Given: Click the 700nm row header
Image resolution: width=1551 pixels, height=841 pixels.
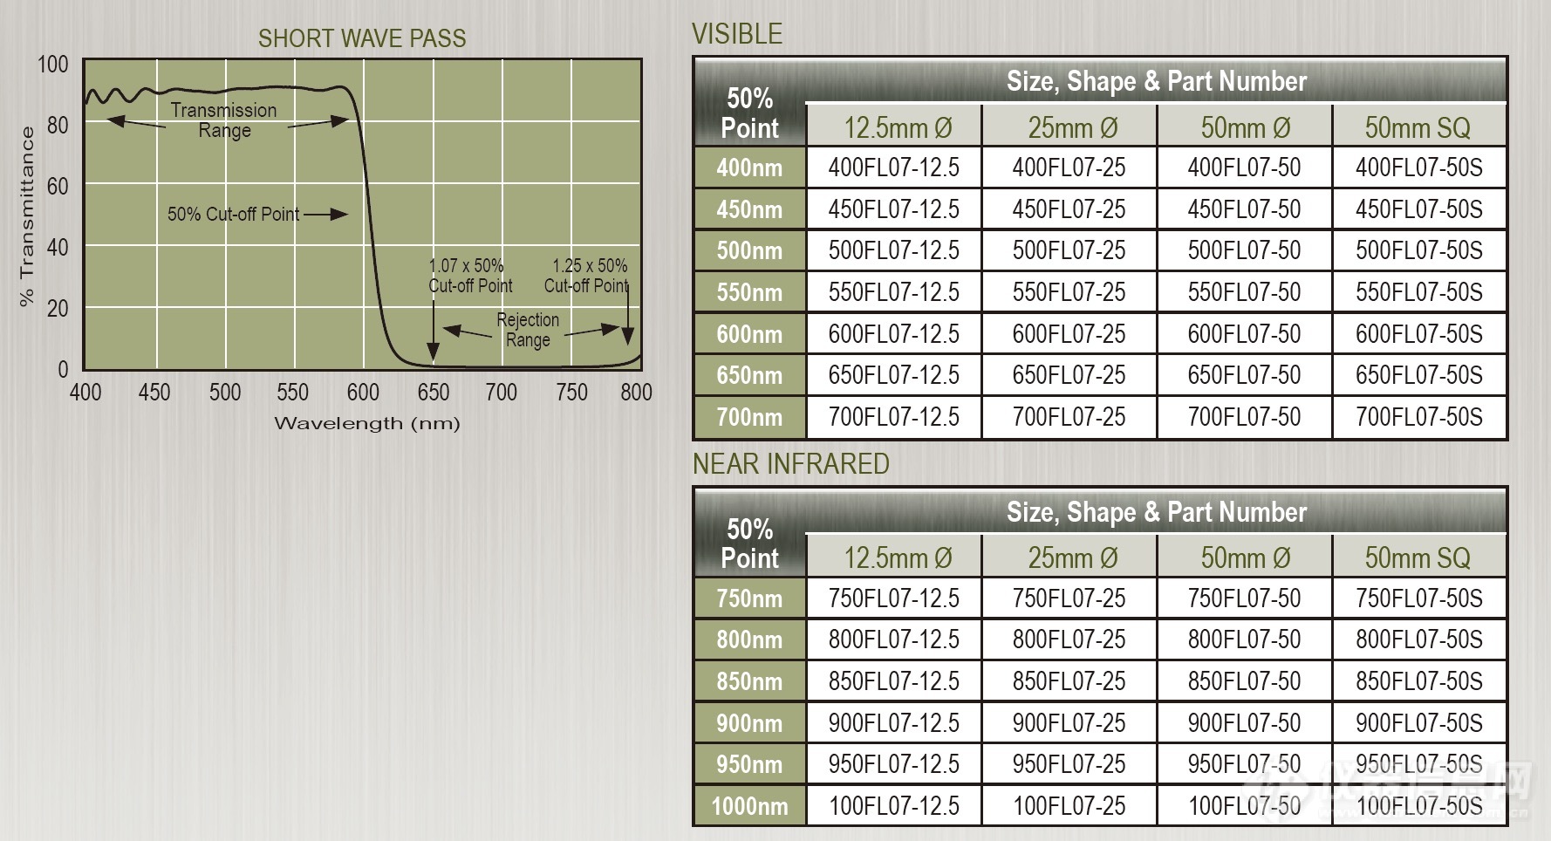Looking at the screenshot, I should [x=749, y=417].
